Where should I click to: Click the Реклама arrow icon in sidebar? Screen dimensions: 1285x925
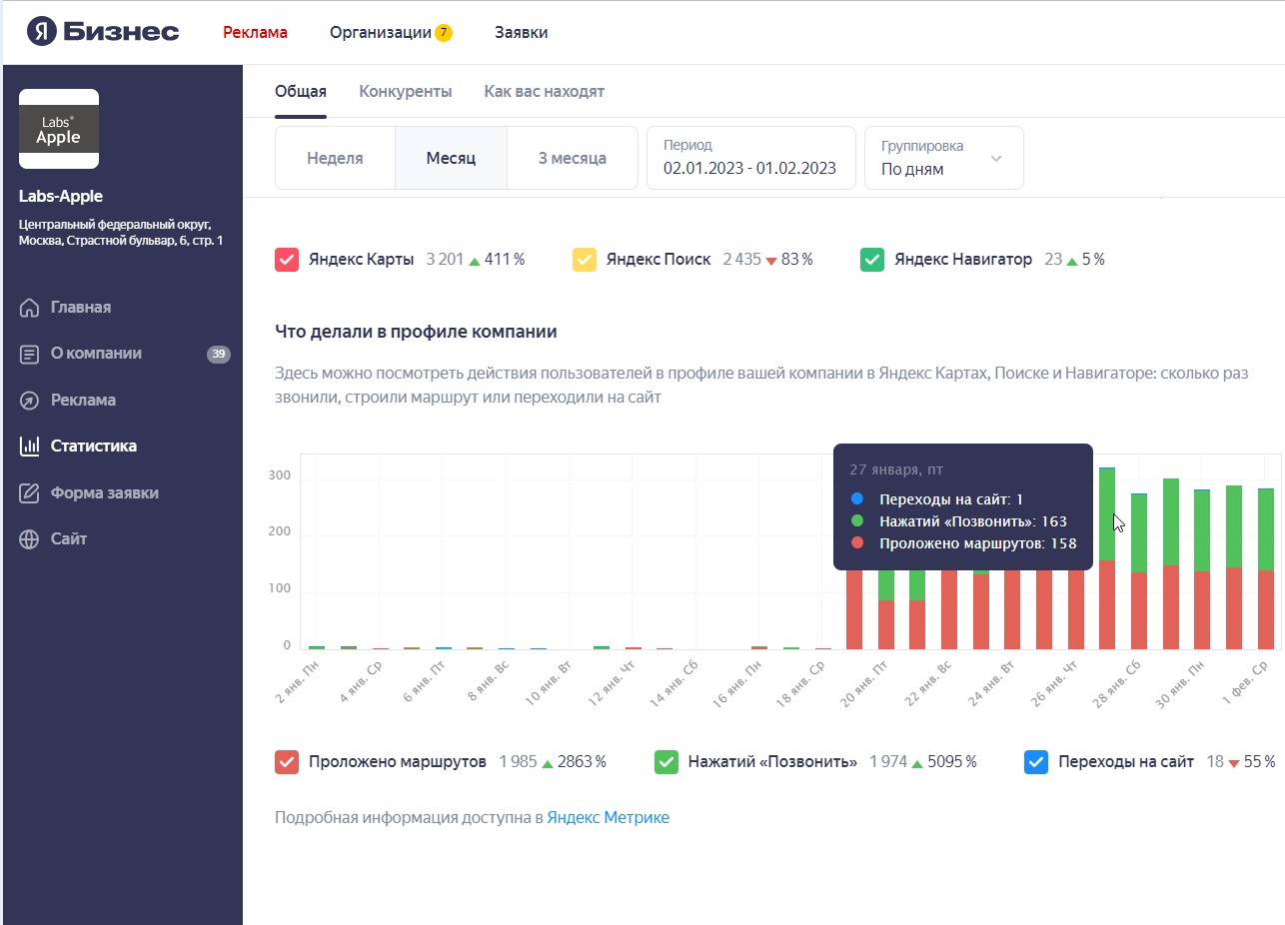[x=30, y=401]
